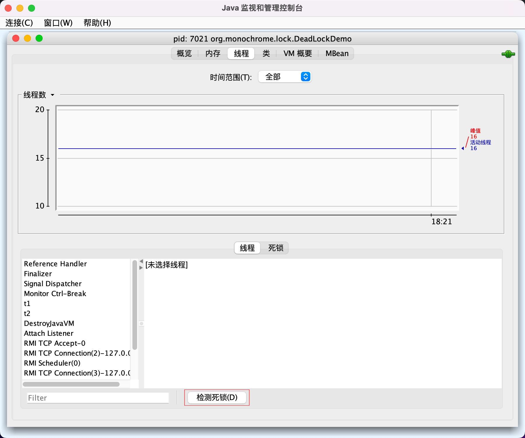Screen dimensions: 525x438
Task: Open the 帮助(H) menu
Action: tap(97, 23)
